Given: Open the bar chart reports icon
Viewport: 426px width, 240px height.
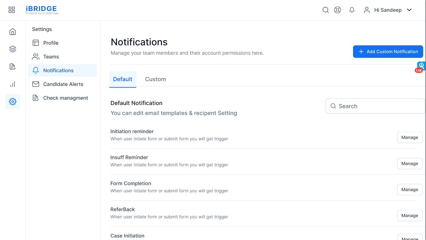Looking at the screenshot, I should [x=12, y=84].
